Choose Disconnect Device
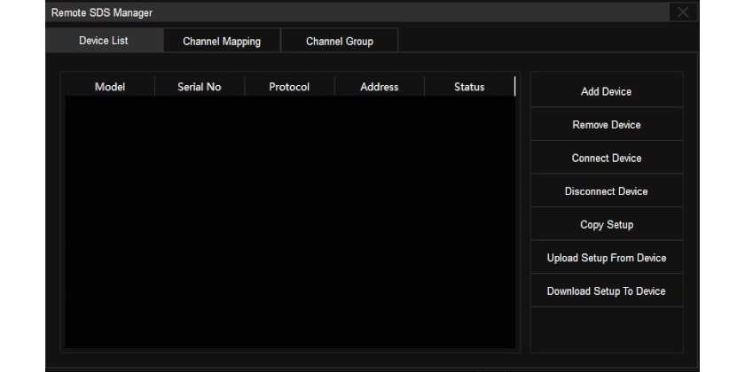The height and width of the screenshot is (372, 745). tap(607, 191)
